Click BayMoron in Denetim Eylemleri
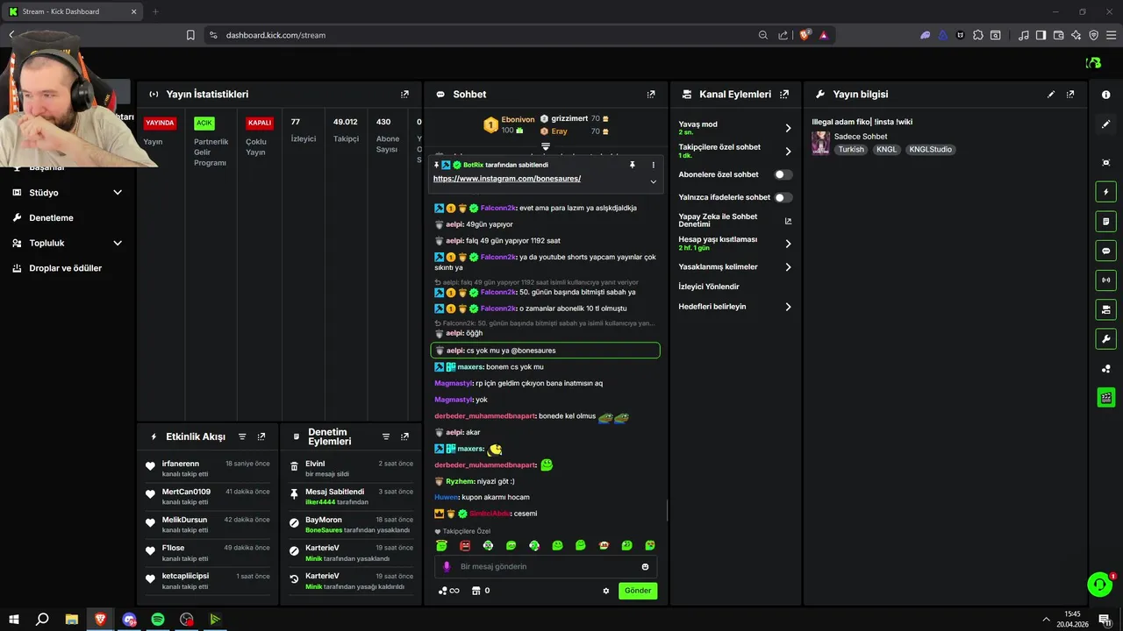Viewport: 1123px width, 631px height. point(324,520)
